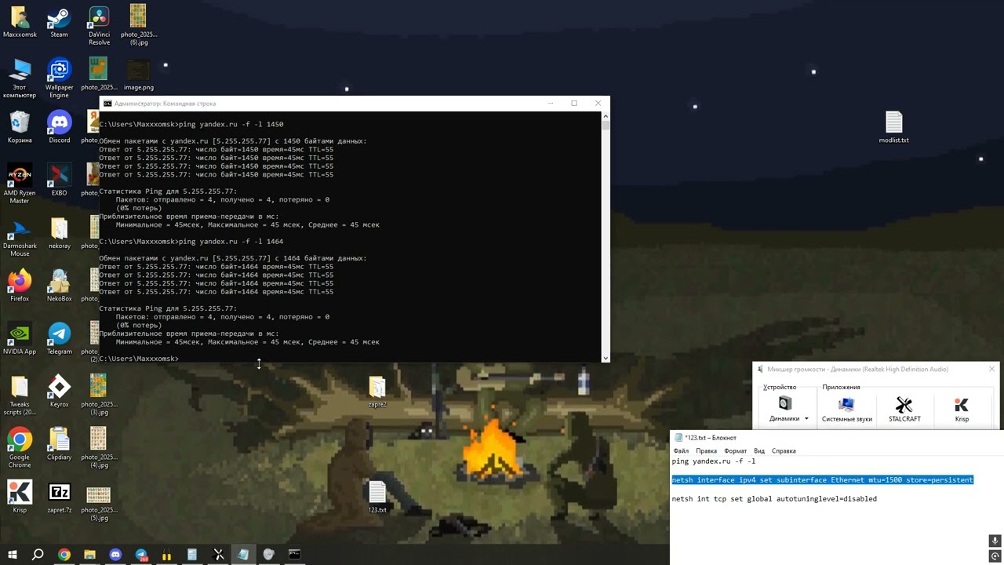This screenshot has width=1004, height=565.
Task: Click the EXBO launcher desktop icon
Action: pyautogui.click(x=59, y=180)
